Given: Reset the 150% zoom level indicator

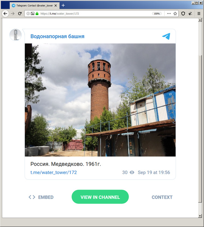Looking at the screenshot, I should click(157, 14).
